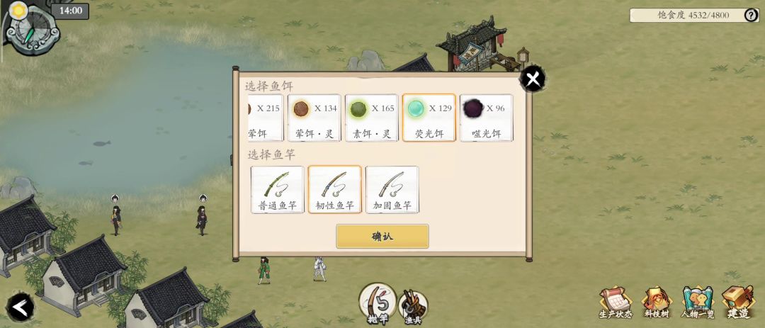Select the 噬光饼 dark bait option
765x328 pixels.
pyautogui.click(x=487, y=118)
